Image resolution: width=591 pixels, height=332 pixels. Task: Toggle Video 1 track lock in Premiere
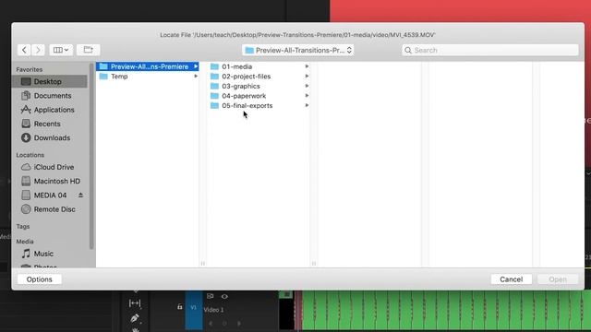click(x=180, y=307)
